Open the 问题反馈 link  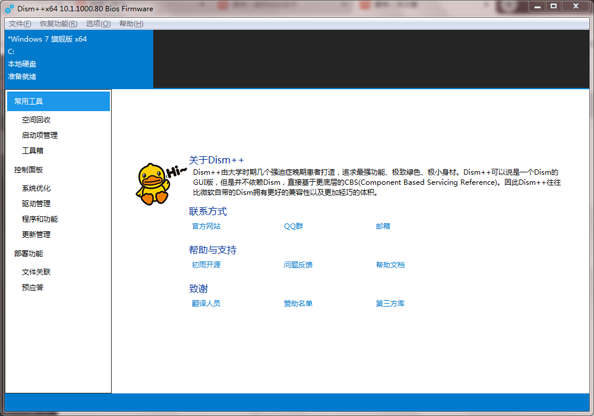pos(298,265)
